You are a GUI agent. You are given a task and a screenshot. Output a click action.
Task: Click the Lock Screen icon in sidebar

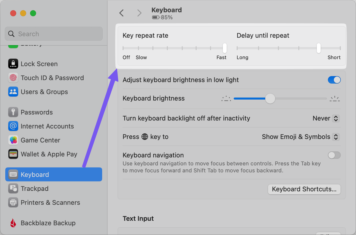pos(13,64)
